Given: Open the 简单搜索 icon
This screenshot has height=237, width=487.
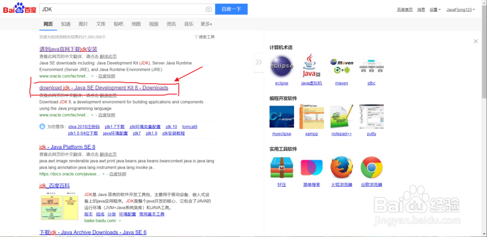Looking at the screenshot, I should pyautogui.click(x=312, y=167).
